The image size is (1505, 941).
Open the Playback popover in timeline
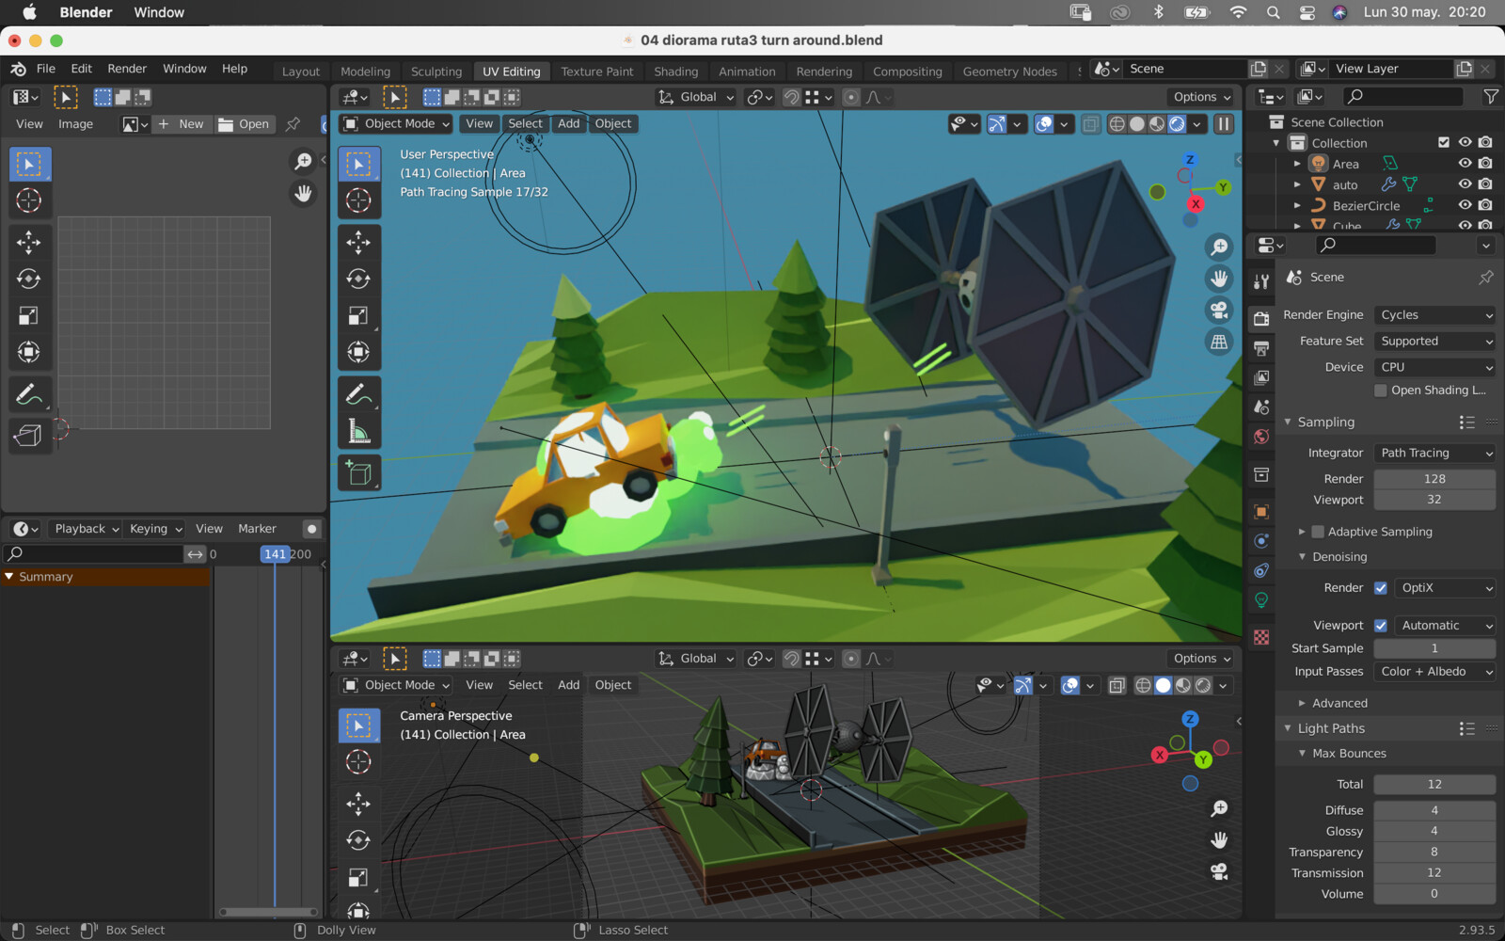(x=87, y=529)
